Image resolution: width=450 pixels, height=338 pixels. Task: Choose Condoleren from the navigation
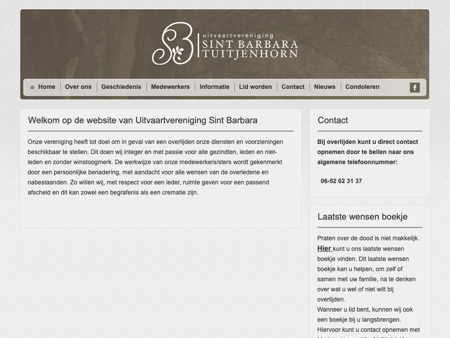(x=362, y=87)
